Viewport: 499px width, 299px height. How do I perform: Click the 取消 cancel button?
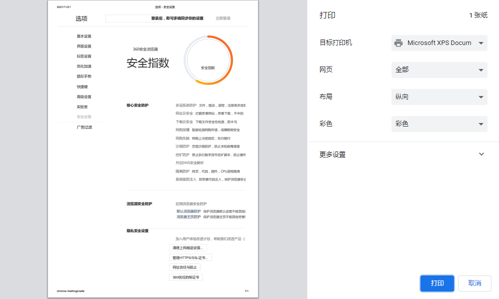pyautogui.click(x=474, y=283)
